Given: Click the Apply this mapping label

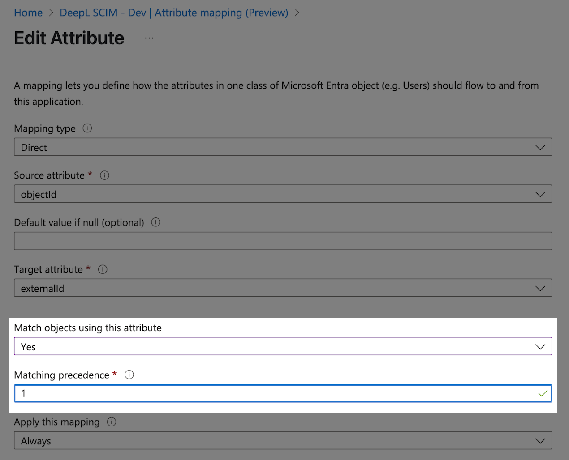Looking at the screenshot, I should click(x=57, y=422).
